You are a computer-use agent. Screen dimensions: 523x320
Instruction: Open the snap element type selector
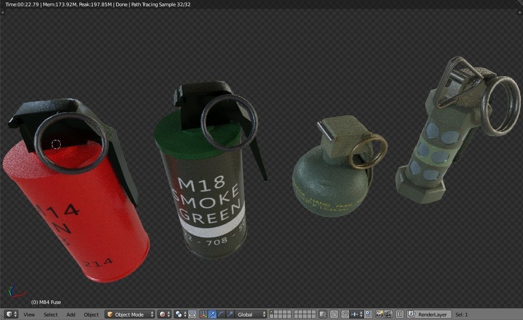pos(356,314)
